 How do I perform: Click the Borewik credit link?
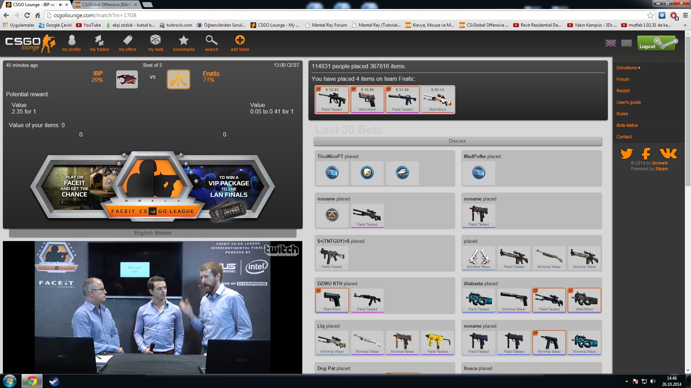point(660,163)
